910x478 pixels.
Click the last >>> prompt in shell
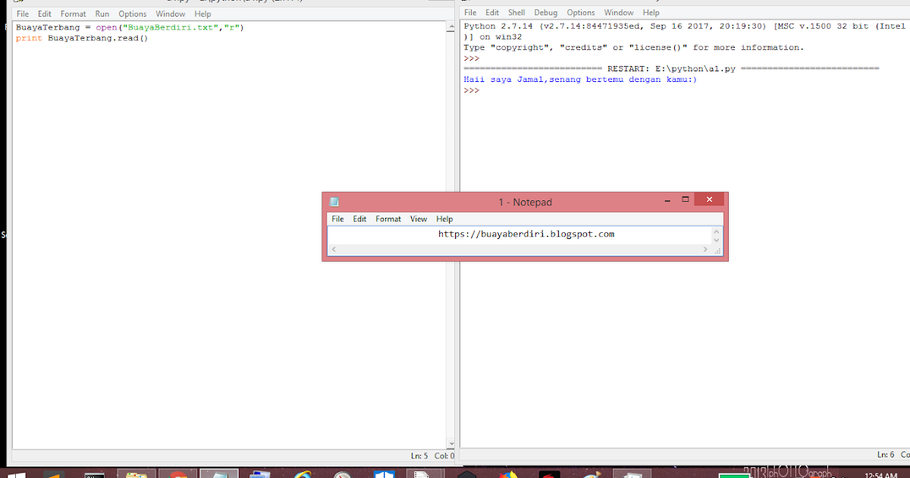(471, 90)
